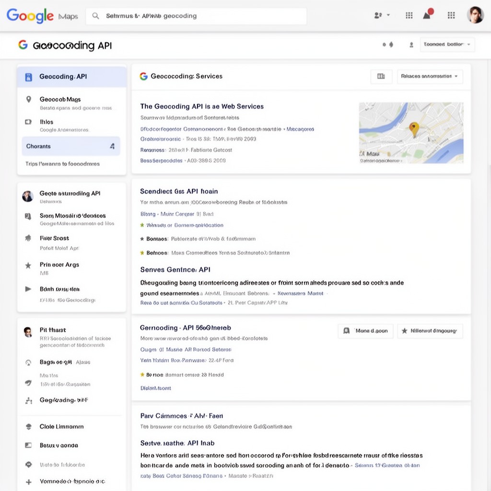This screenshot has height=491, width=491.
Task: Open the 'Dlsiırıt.tsomt' link
Action: pyautogui.click(x=156, y=388)
